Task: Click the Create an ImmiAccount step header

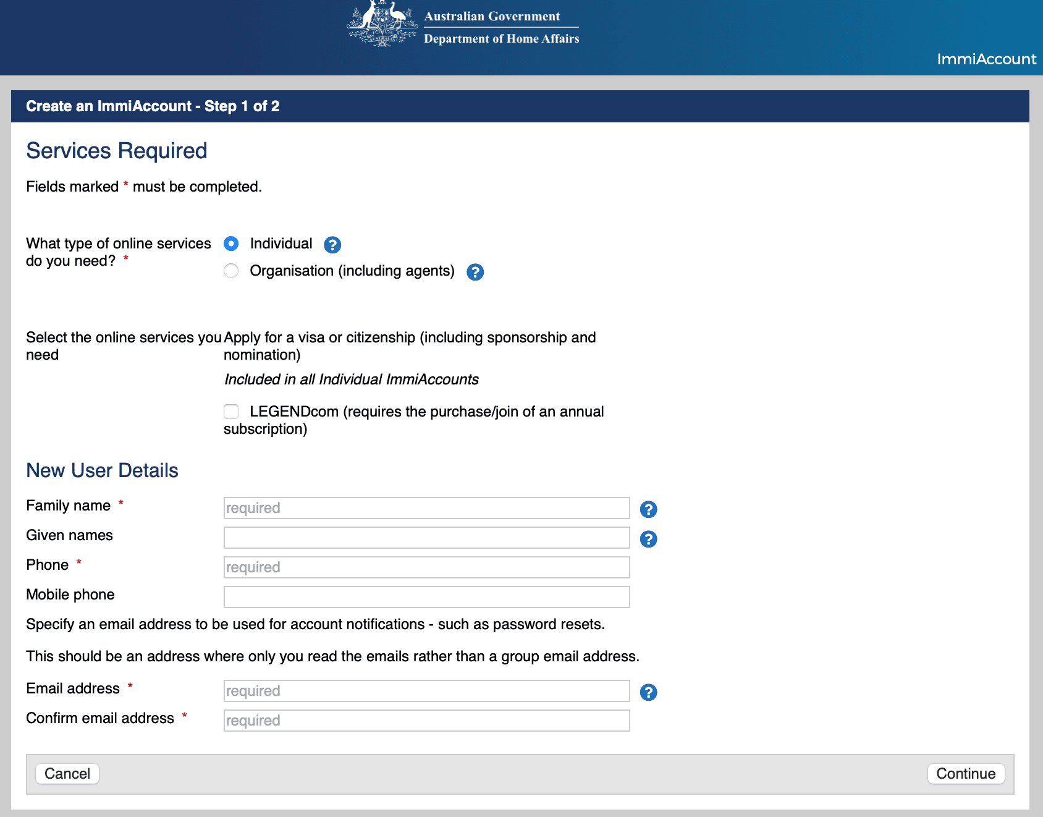Action: pos(153,106)
